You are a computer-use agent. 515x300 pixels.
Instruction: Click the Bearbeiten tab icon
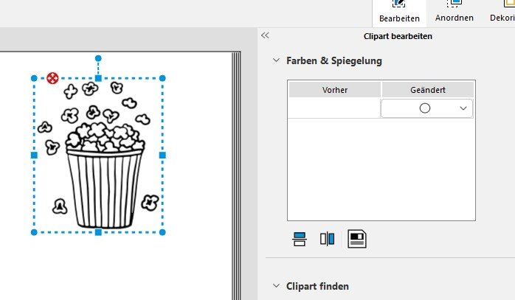coord(399,3)
